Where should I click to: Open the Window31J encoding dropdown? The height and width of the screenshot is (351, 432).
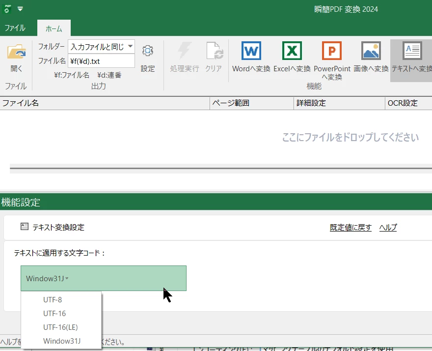(x=104, y=278)
